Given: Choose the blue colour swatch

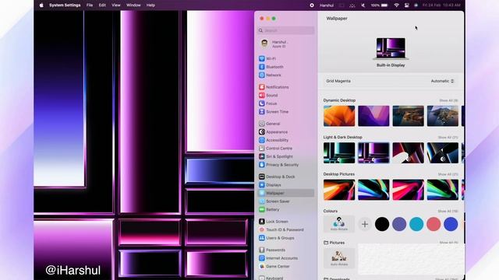Looking at the screenshot, I should tap(451, 224).
